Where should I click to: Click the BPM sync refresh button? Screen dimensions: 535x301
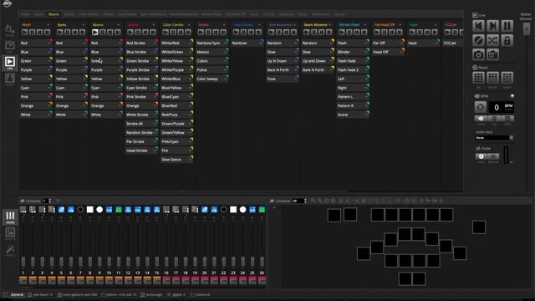[481, 107]
